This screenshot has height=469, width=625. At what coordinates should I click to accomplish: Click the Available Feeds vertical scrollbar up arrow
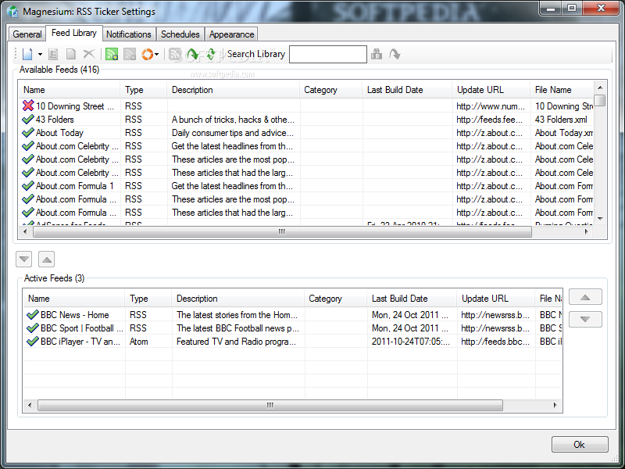pyautogui.click(x=600, y=88)
